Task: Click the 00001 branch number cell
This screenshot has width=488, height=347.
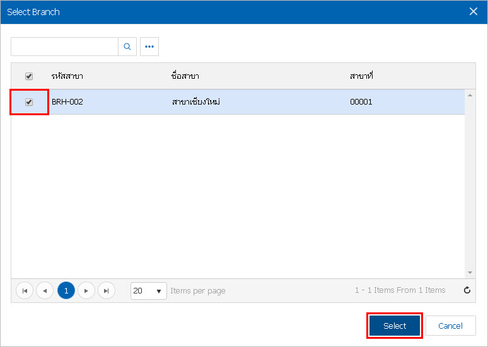Action: [x=361, y=102]
